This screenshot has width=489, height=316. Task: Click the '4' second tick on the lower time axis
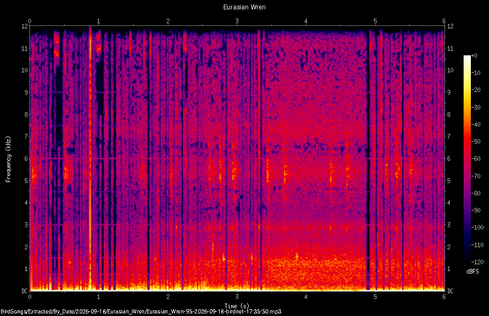point(306,297)
